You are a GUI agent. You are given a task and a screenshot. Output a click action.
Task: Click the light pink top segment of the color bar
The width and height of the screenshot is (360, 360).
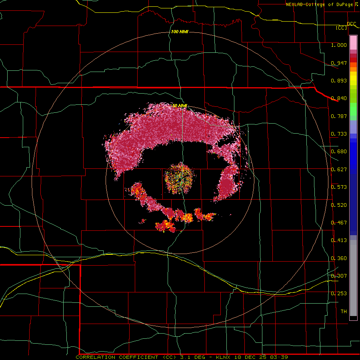coord(353,42)
